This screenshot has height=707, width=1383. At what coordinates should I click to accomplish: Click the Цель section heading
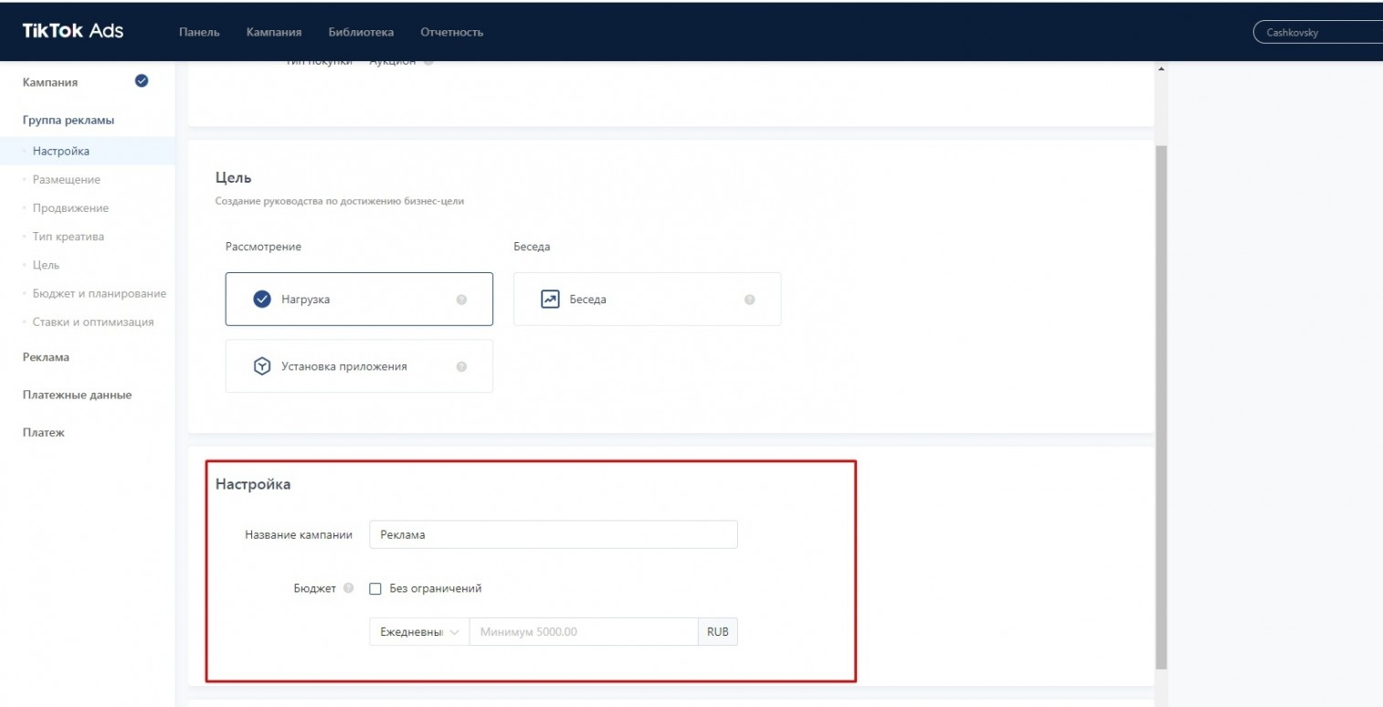tap(234, 177)
